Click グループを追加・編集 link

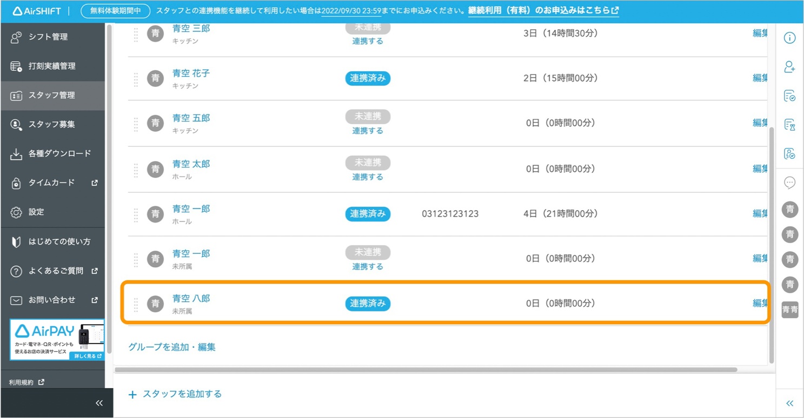[172, 347]
